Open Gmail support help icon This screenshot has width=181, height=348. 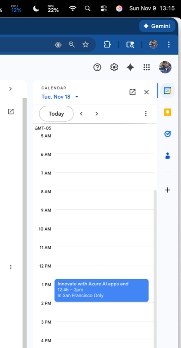pos(97,67)
